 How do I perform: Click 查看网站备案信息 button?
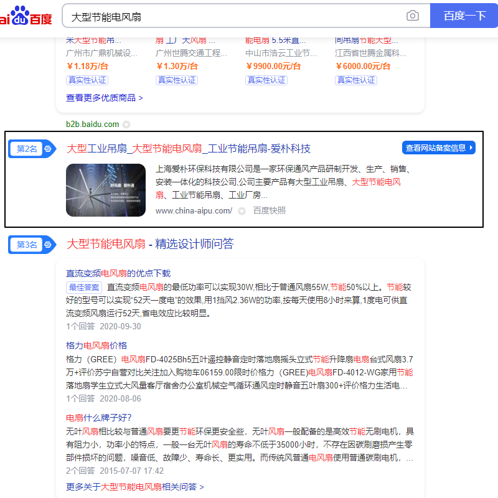pyautogui.click(x=439, y=148)
